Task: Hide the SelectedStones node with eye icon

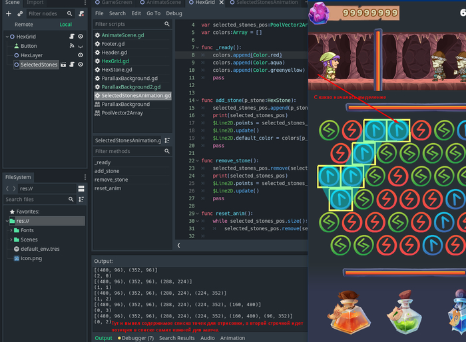Action: [x=81, y=65]
